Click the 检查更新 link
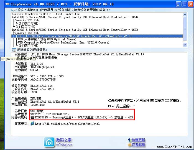 [138, 140]
